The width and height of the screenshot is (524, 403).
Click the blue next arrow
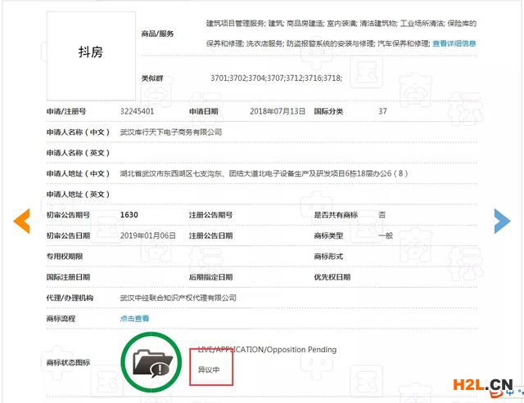click(502, 221)
